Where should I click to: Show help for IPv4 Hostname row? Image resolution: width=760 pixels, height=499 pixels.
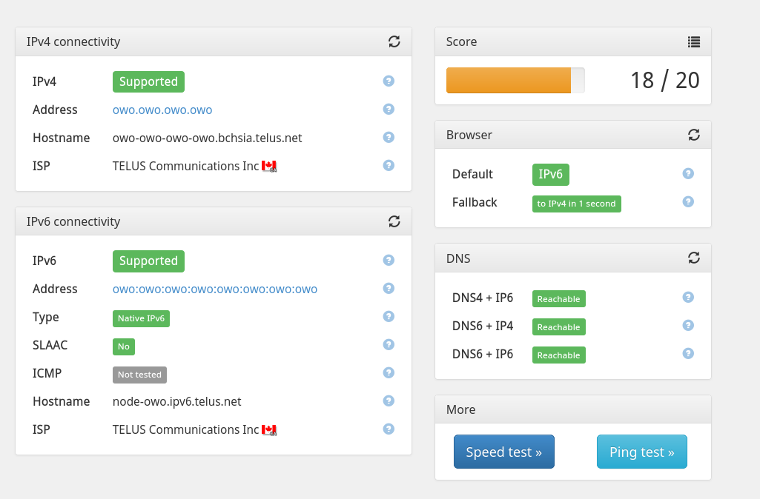389,138
